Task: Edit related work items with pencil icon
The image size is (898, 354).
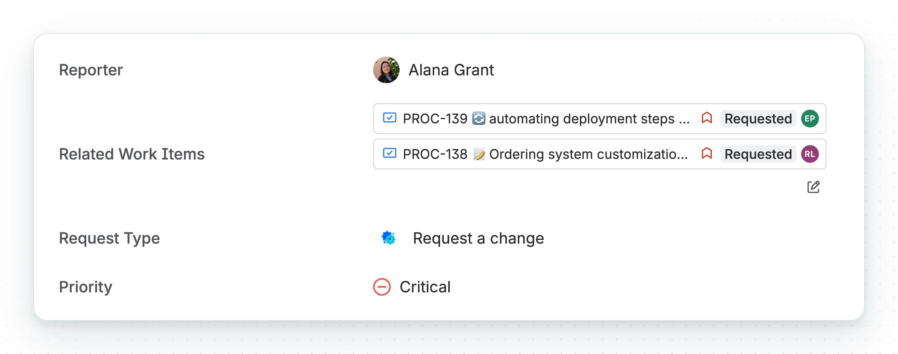Action: (813, 187)
